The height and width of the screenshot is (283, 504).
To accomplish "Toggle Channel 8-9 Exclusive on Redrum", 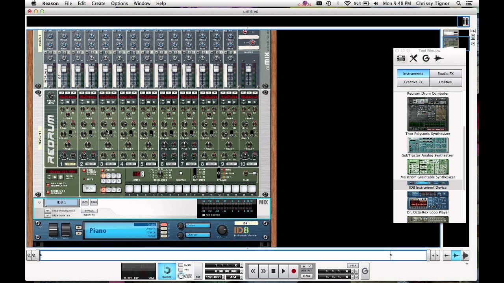I will [x=48, y=192].
